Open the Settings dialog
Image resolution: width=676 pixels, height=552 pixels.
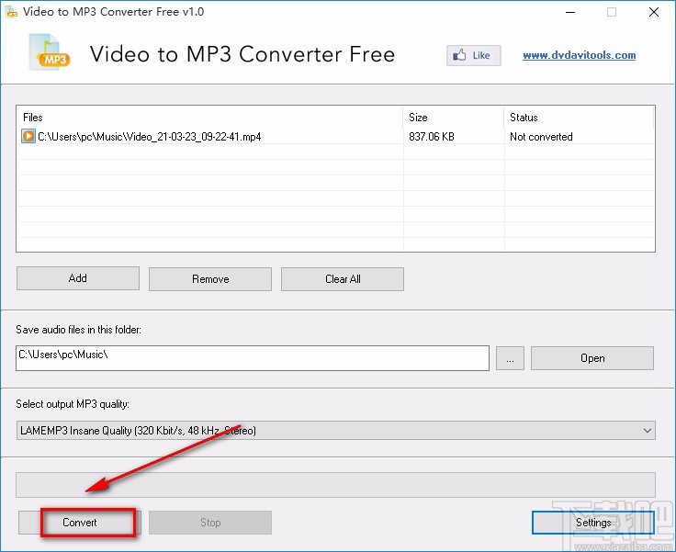593,523
